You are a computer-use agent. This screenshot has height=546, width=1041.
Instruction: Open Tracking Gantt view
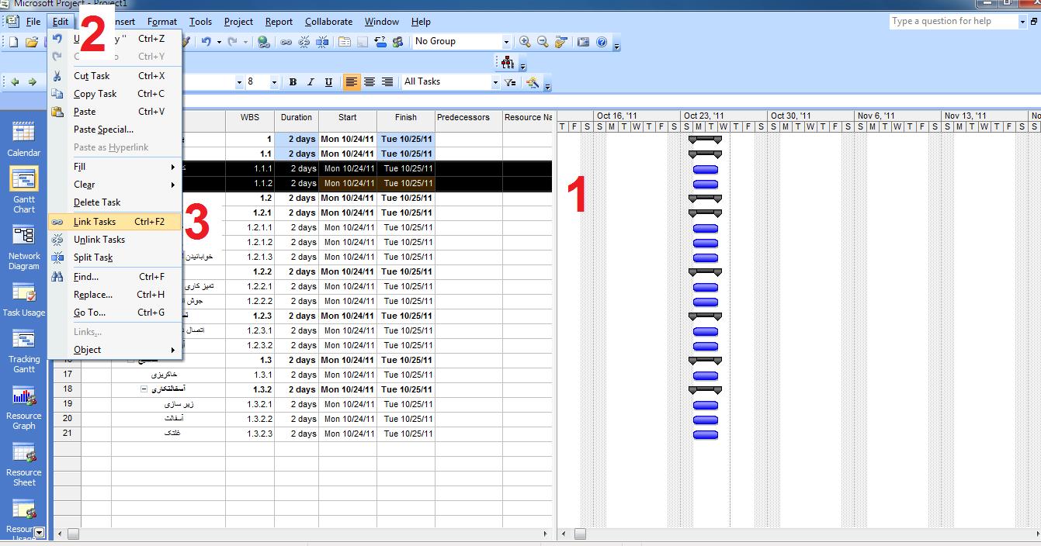coord(24,351)
